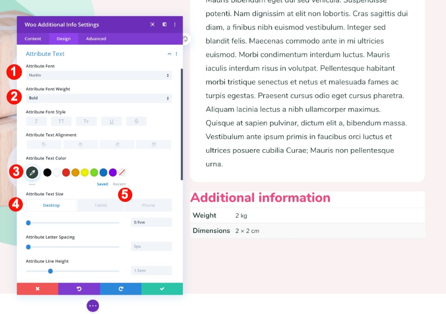Click the Attribute Line Height slider handle
The height and width of the screenshot is (314, 446).
pyautogui.click(x=50, y=271)
